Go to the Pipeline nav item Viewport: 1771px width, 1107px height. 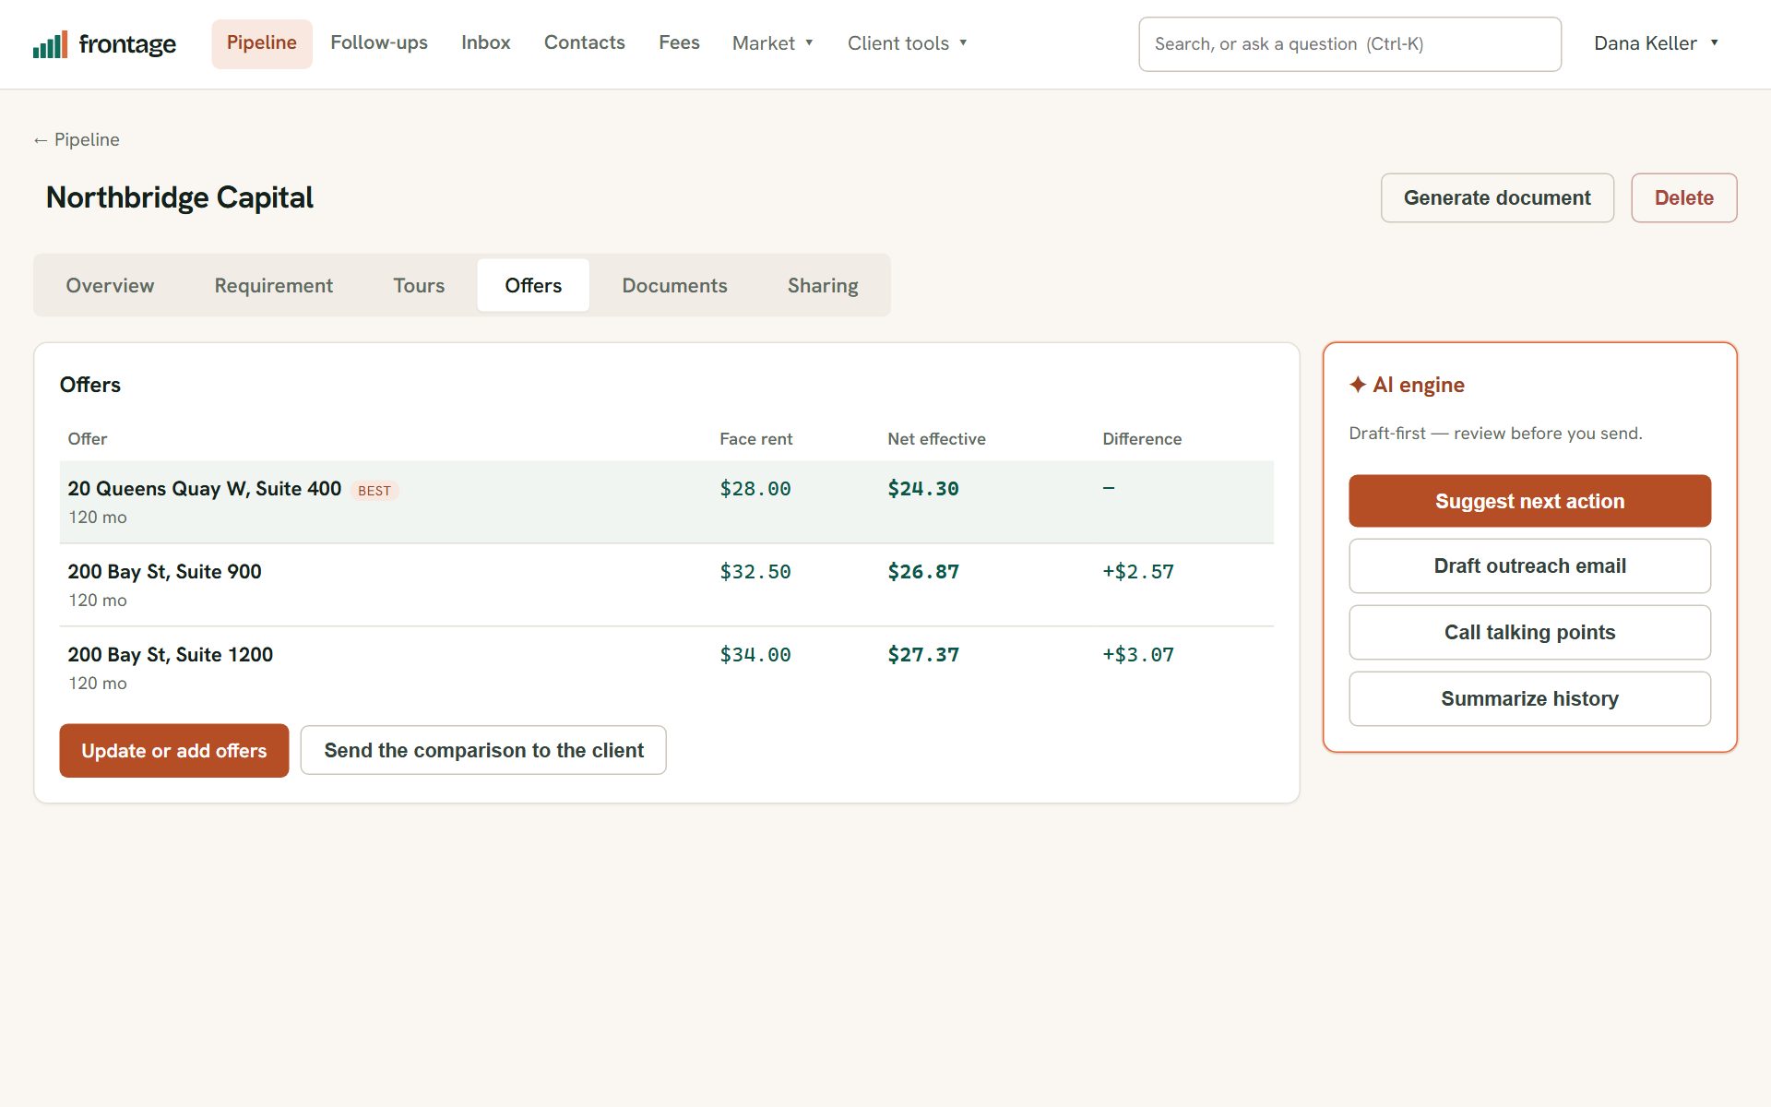pos(262,43)
